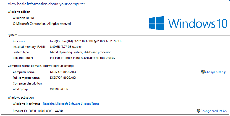Click the Intel Core i3-10110U processor value

(86, 41)
